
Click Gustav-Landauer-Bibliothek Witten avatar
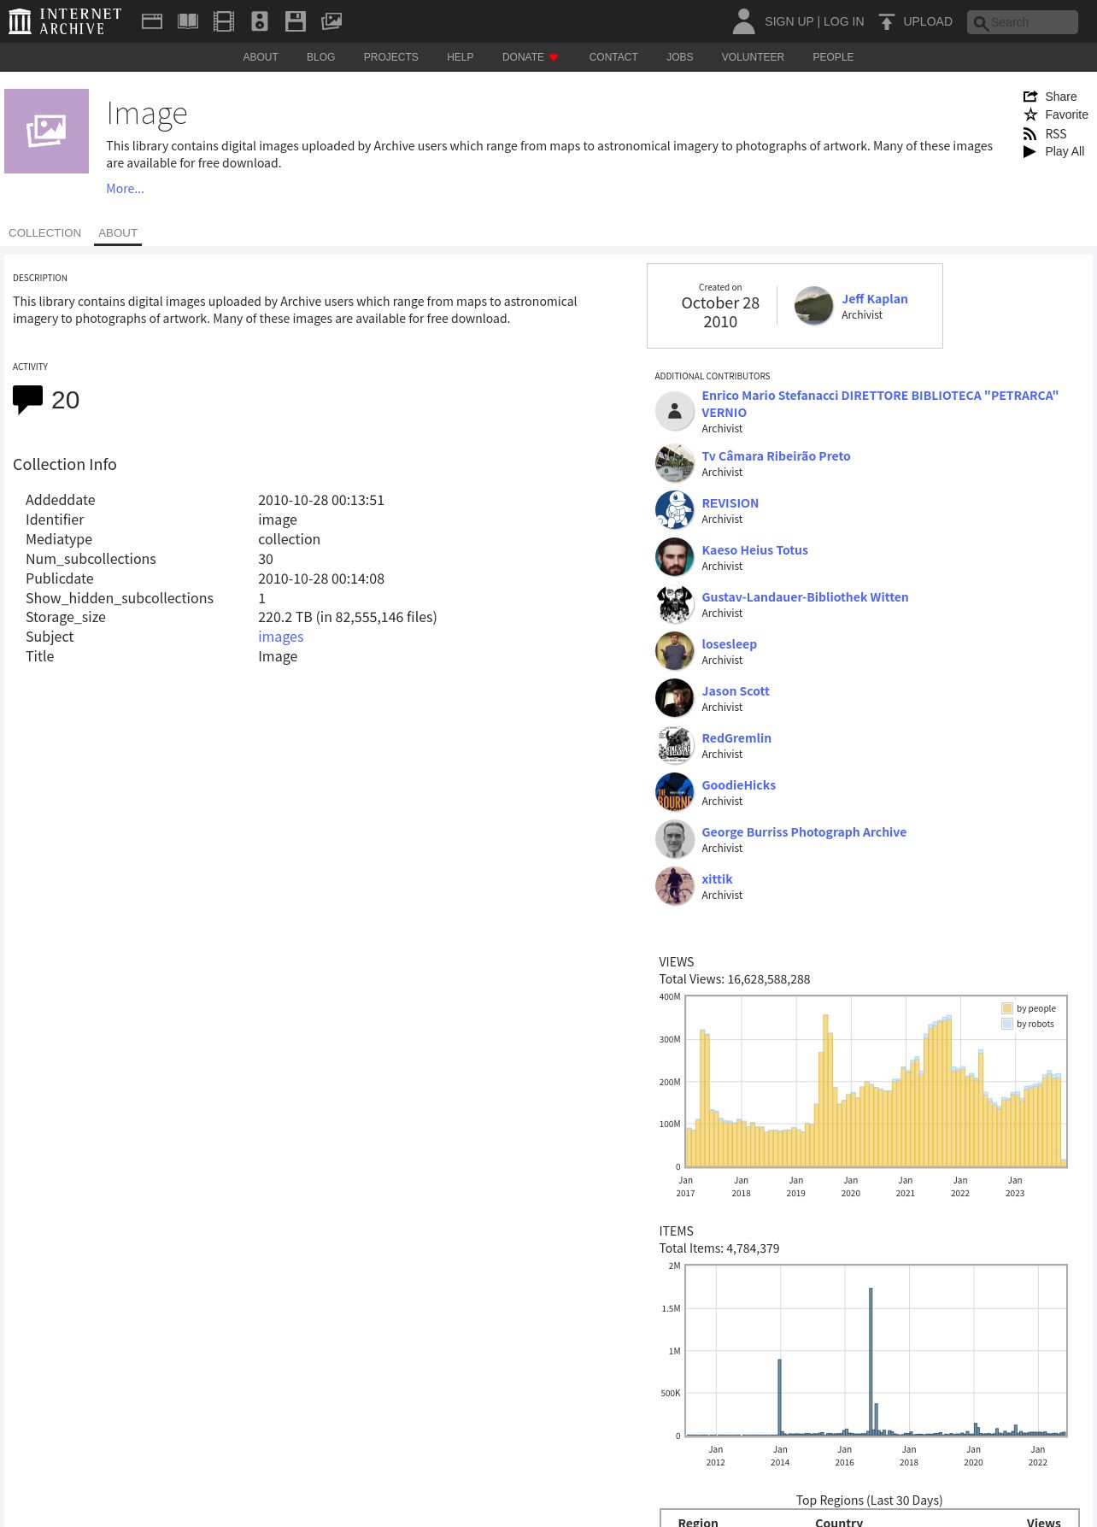(x=674, y=604)
